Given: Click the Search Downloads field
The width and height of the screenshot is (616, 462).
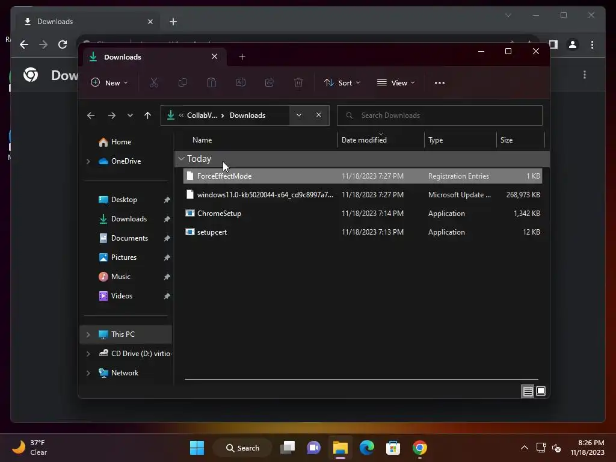Looking at the screenshot, I should 440,115.
